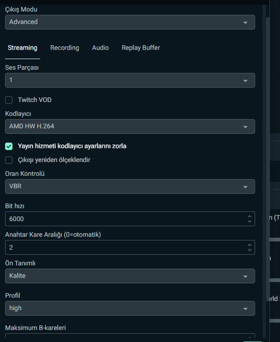
Task: Enable Çıkışı yeniden ölçeklendir checkbox
Action: 9,160
